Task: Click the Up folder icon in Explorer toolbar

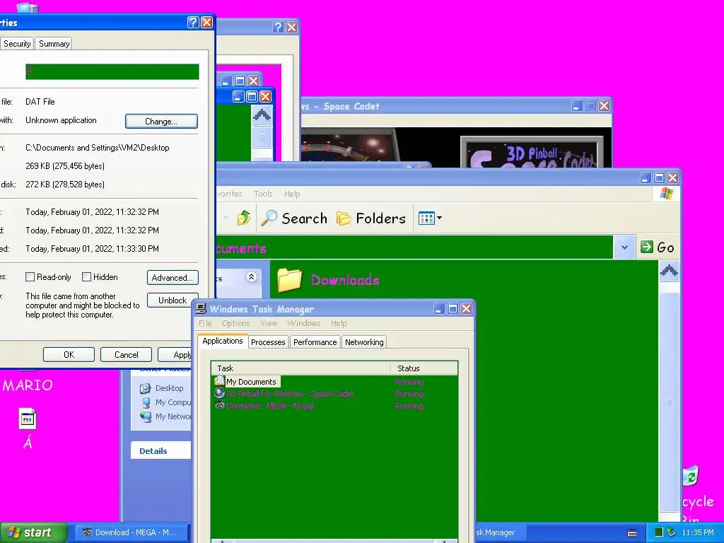Action: (244, 218)
